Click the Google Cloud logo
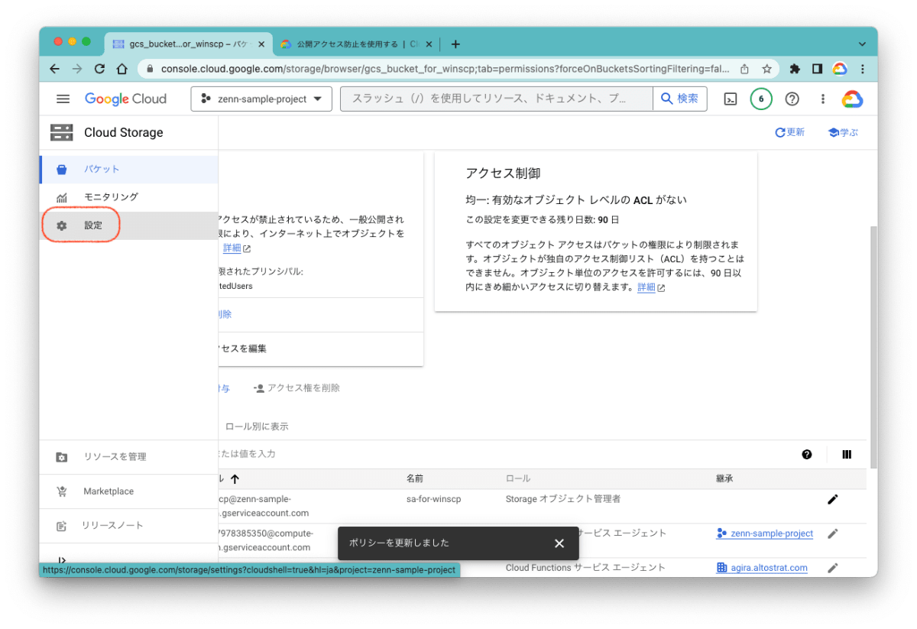This screenshot has width=917, height=629. coord(125,99)
